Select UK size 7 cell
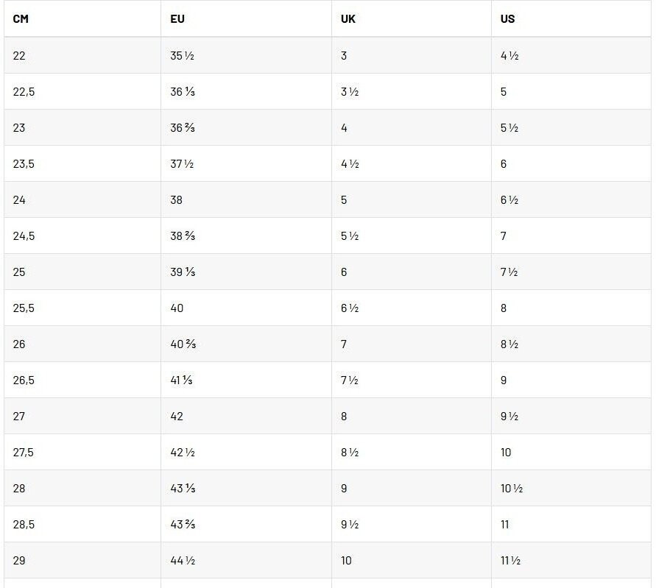This screenshot has height=588, width=656. pos(344,344)
